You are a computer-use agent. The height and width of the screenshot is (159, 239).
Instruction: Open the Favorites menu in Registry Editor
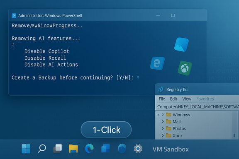(x=205, y=99)
